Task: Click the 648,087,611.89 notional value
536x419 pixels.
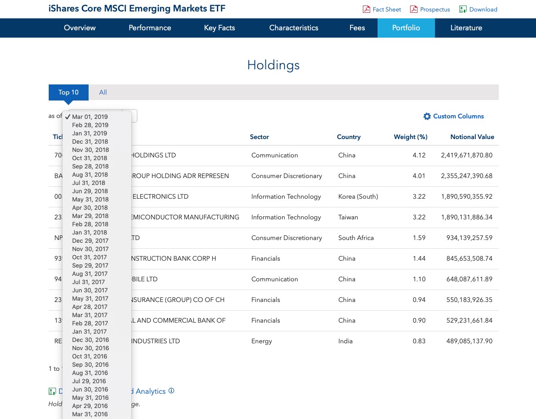Action: pos(469,279)
